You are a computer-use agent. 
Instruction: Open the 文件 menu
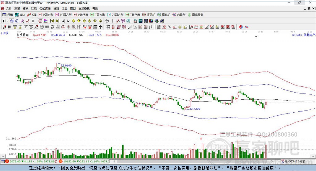[x=9, y=8]
